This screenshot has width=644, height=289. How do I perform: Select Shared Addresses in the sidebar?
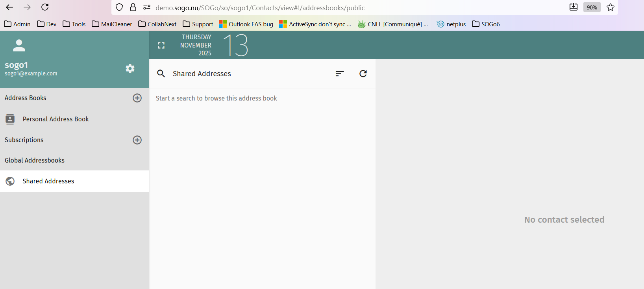[48, 181]
